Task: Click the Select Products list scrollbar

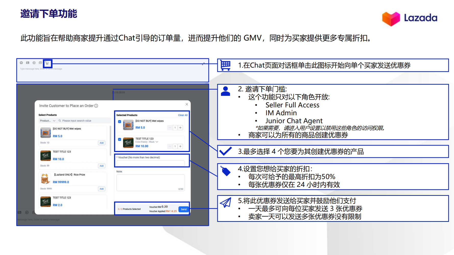Action: [x=110, y=140]
